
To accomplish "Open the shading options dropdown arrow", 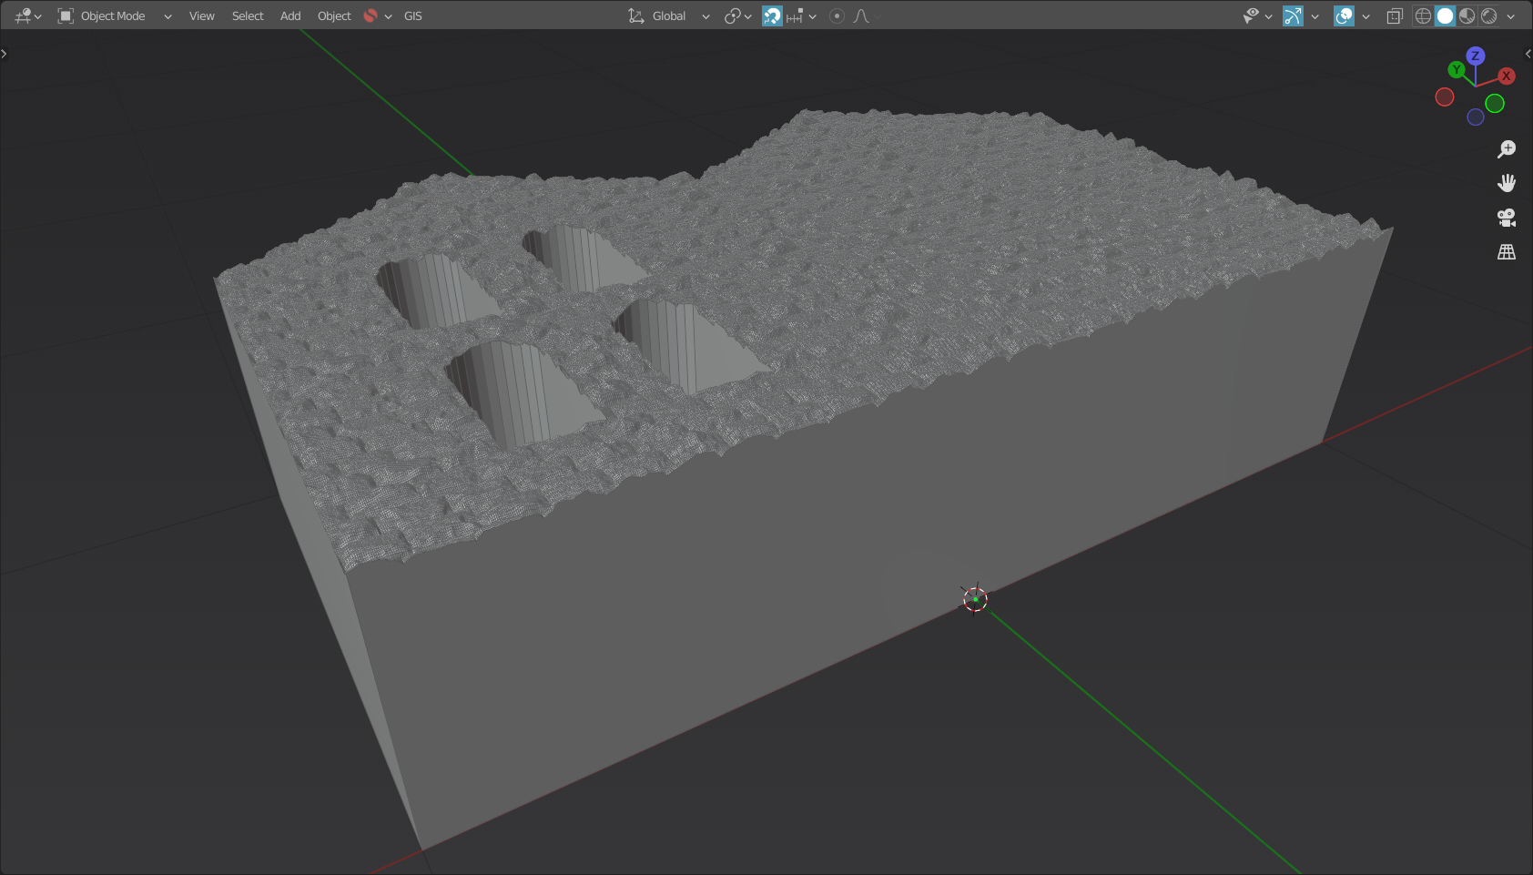I will (1511, 15).
